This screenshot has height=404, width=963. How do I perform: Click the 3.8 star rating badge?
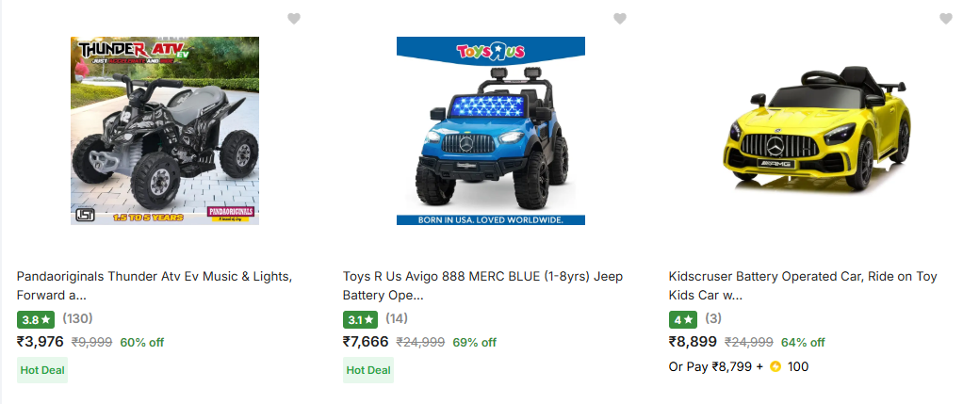coord(36,319)
